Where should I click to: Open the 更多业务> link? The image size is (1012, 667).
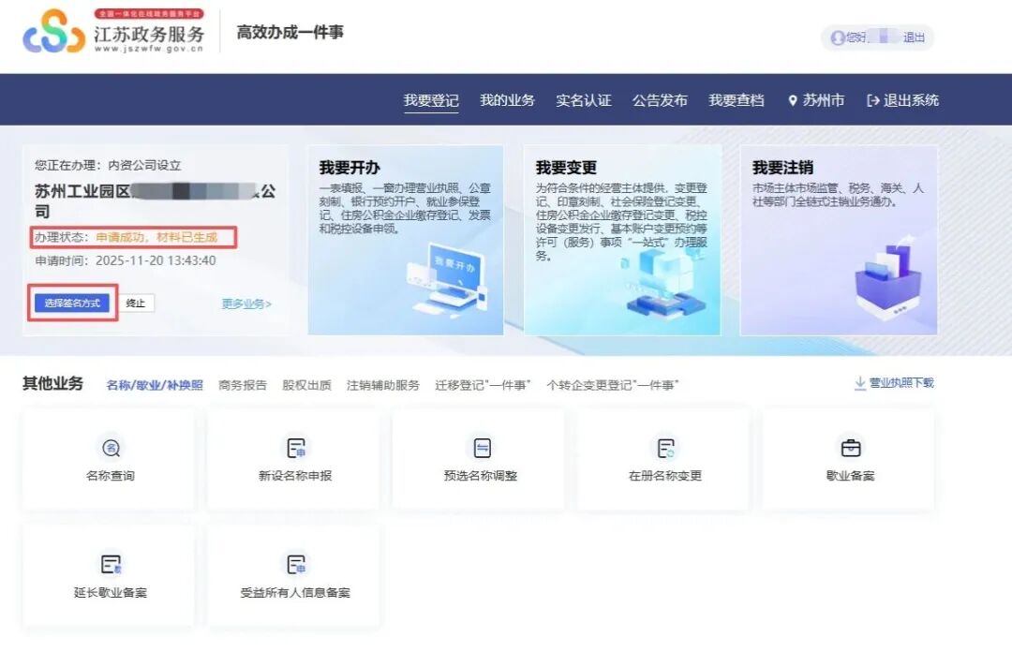246,304
